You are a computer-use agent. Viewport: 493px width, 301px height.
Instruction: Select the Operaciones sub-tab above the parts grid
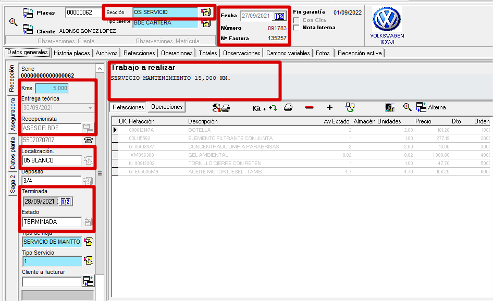pos(167,107)
